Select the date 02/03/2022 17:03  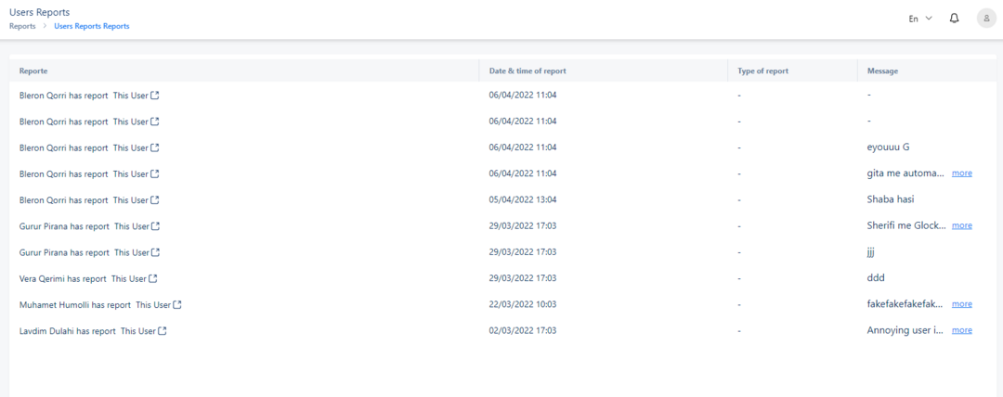[523, 330]
